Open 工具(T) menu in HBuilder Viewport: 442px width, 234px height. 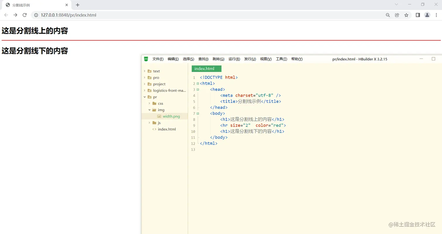(282, 59)
